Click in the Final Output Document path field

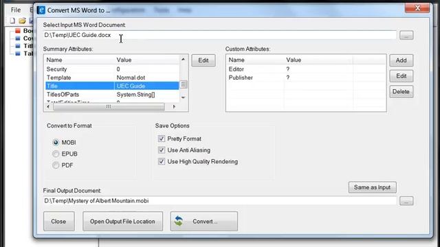click(220, 201)
